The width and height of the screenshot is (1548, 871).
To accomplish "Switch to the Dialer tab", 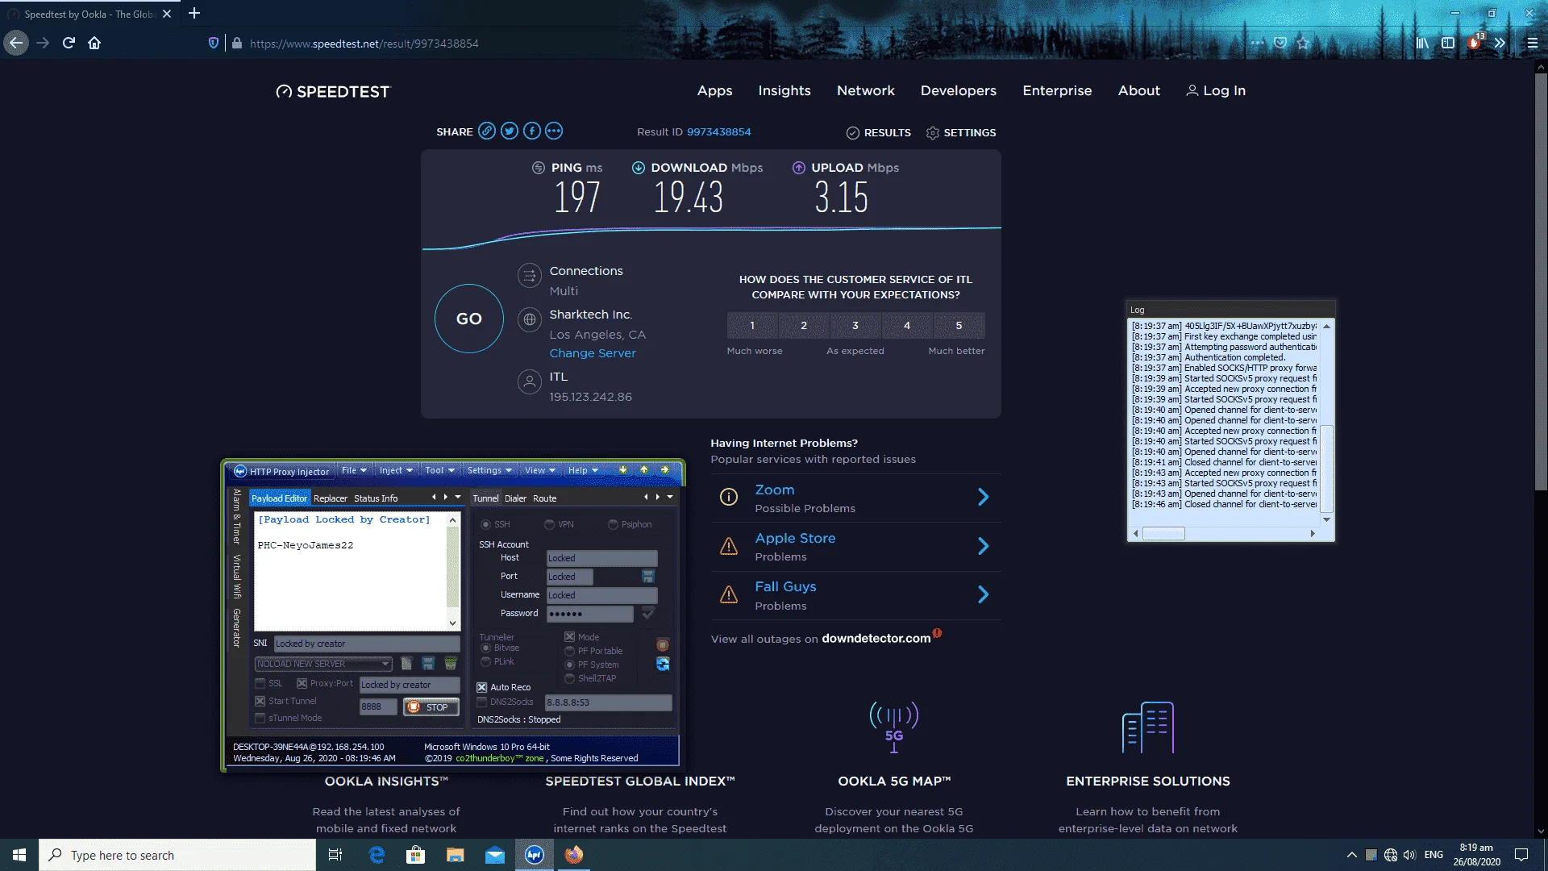I will tap(515, 498).
